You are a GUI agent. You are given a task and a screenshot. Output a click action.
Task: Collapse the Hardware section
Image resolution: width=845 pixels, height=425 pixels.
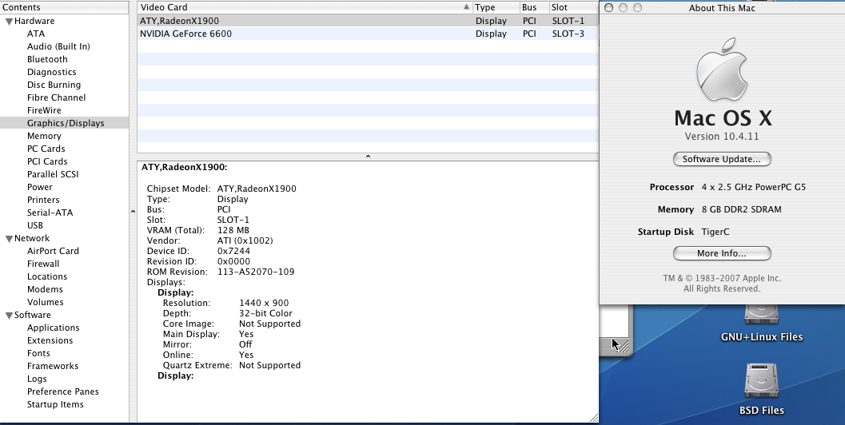(9, 22)
